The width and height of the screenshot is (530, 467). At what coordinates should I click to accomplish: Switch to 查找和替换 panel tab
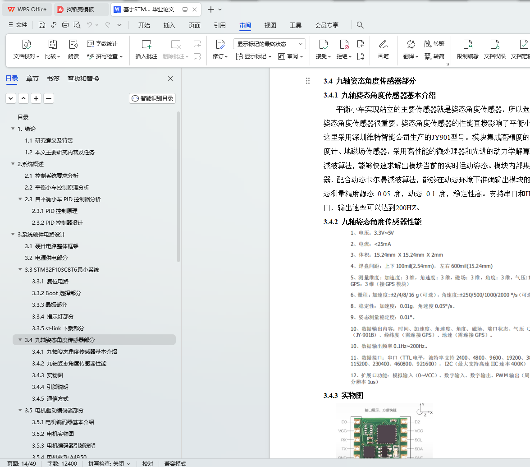pyautogui.click(x=83, y=79)
